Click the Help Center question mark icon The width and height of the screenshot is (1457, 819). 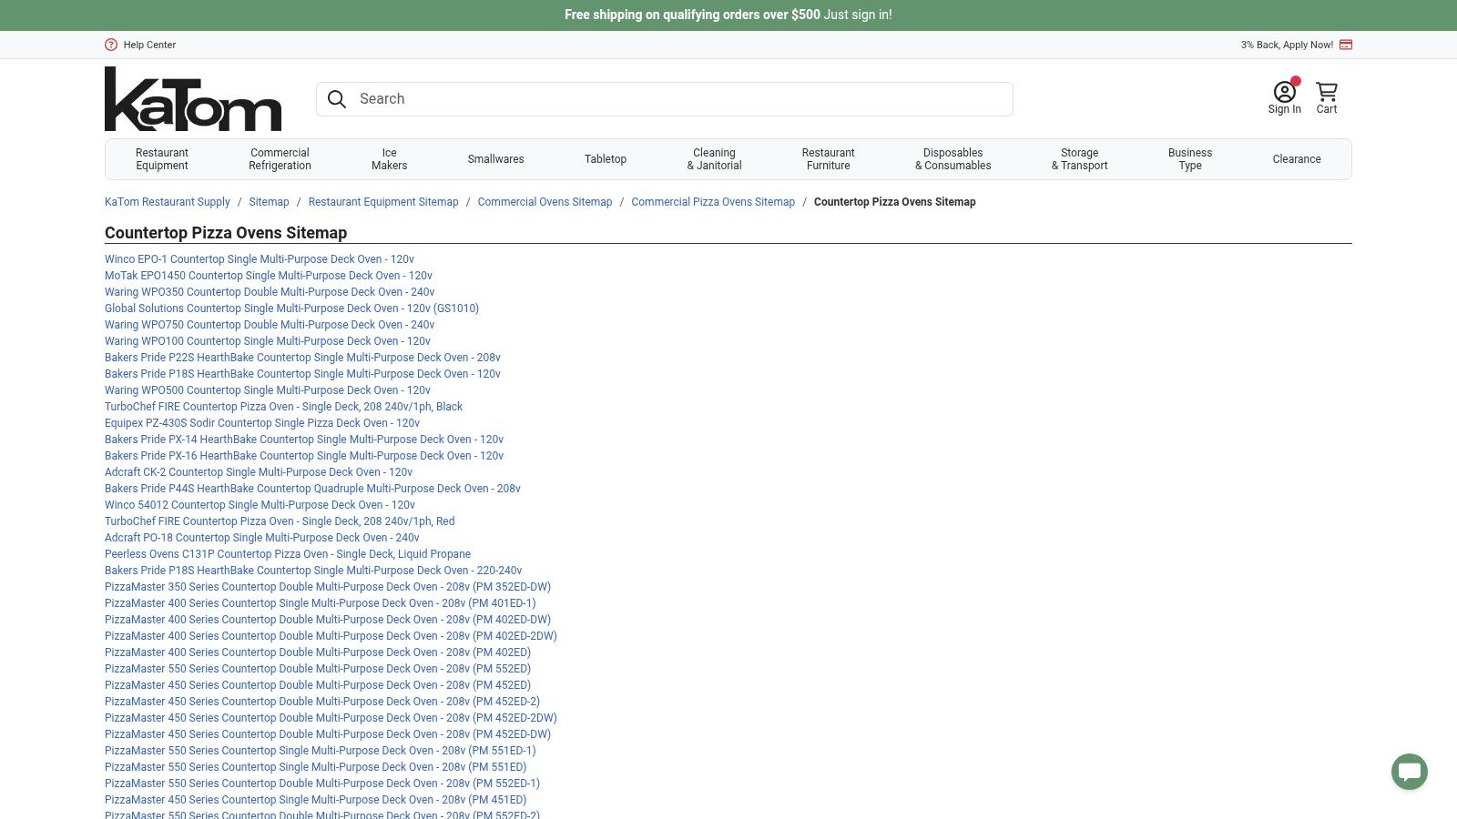(x=111, y=45)
